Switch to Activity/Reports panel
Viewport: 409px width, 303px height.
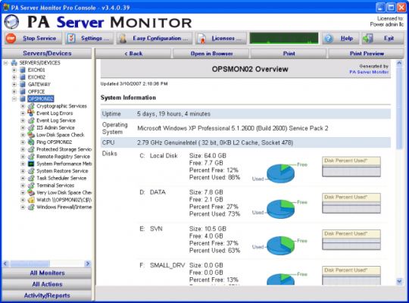[47, 295]
